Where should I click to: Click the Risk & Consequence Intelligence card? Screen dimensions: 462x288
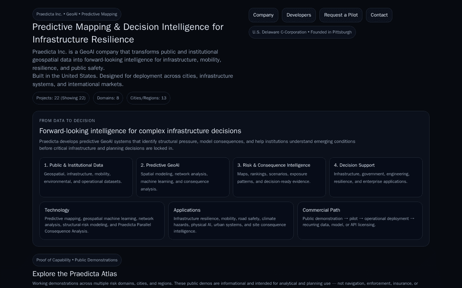(279, 177)
